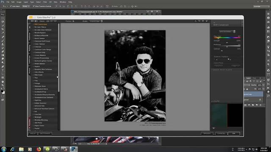Toggle the Show Transform Controls checkbox
The height and width of the screenshot is (152, 271).
pos(34,6)
